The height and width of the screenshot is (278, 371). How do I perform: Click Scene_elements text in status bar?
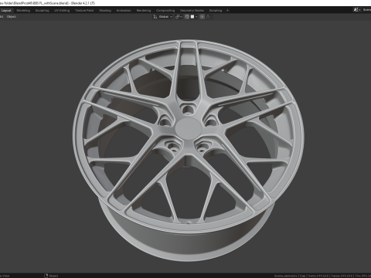[285, 276]
